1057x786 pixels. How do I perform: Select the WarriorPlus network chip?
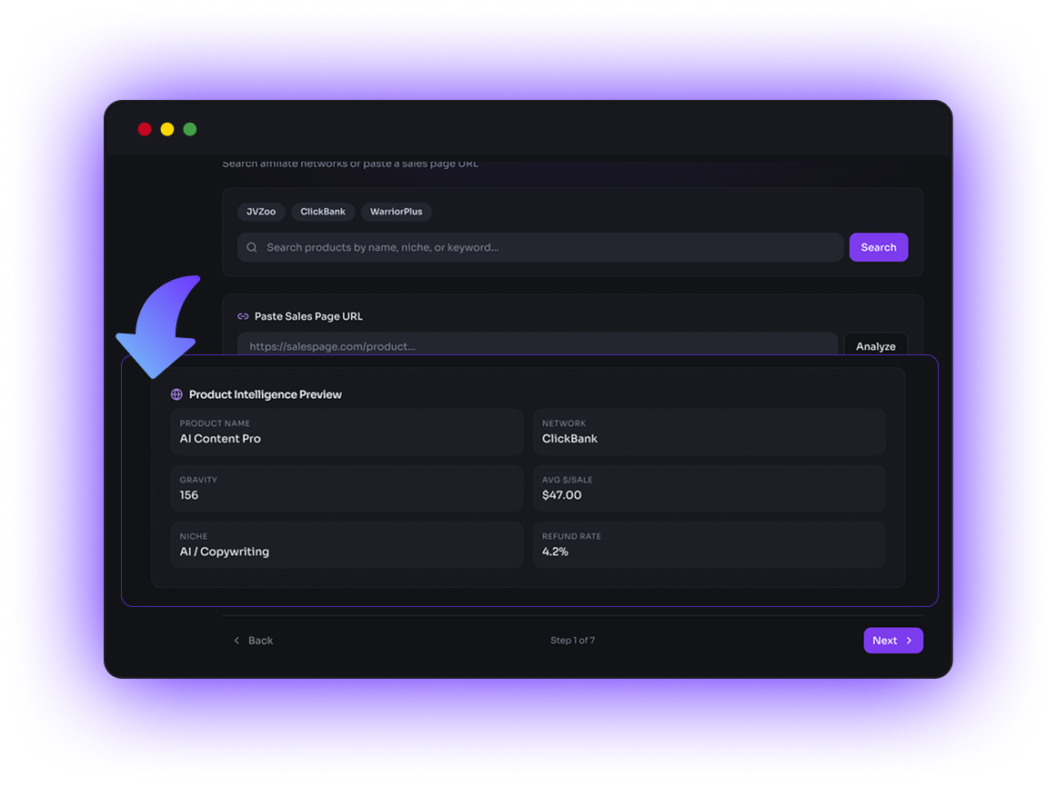pos(397,212)
